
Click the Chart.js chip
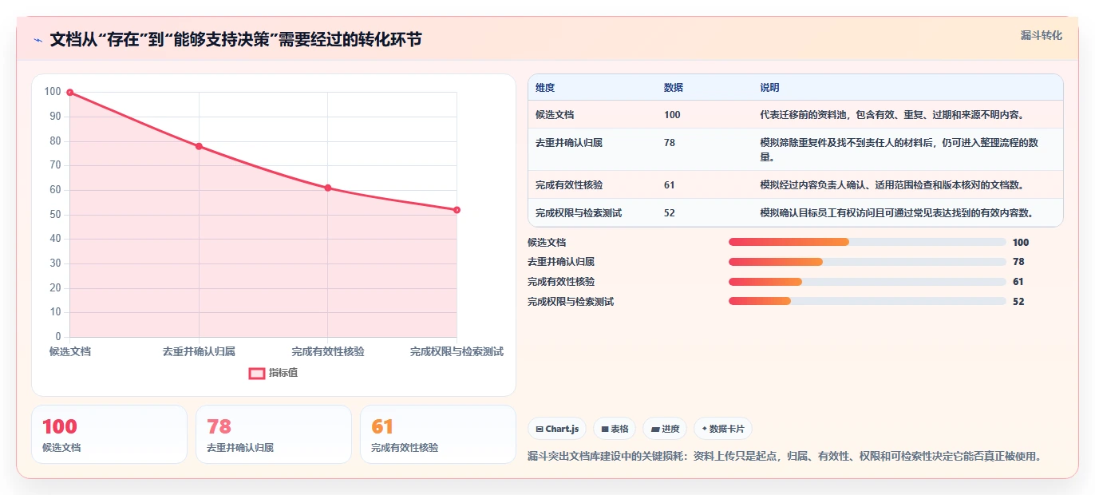(557, 429)
